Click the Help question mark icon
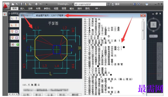Screen dimensions: 168x97 (147, 4)
